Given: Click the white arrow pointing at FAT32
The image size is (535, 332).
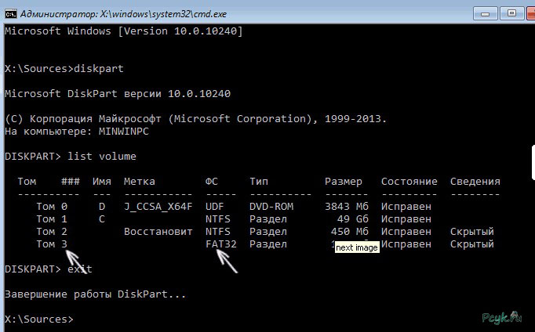Looking at the screenshot, I should tap(226, 262).
